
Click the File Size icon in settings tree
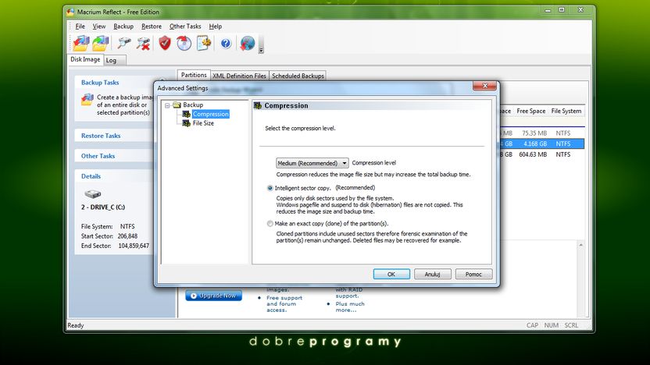[187, 123]
